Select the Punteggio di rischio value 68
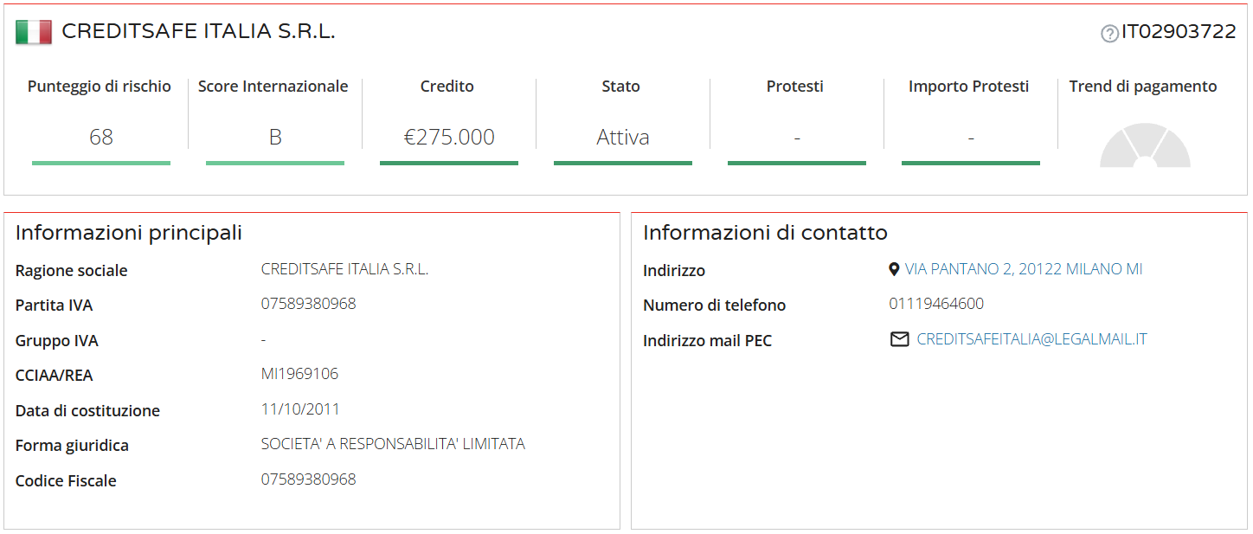This screenshot has height=534, width=1253. click(101, 137)
